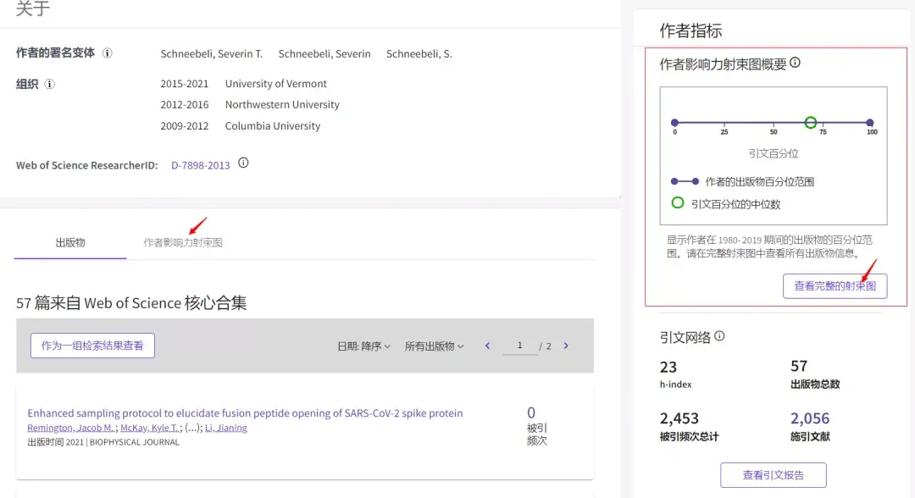Click the previous page left arrow
The width and height of the screenshot is (915, 498).
point(487,346)
